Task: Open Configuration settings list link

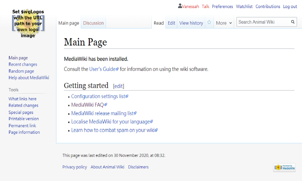Action: click(98, 96)
